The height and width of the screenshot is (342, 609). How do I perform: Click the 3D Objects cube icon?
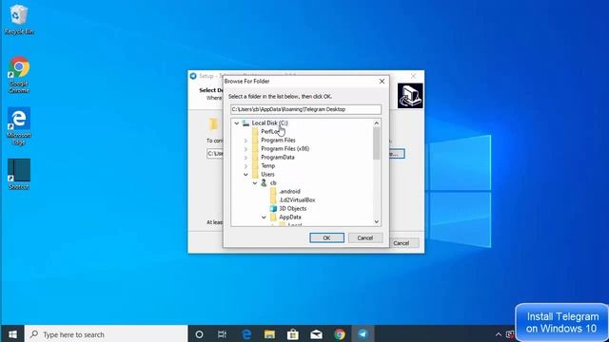(273, 208)
